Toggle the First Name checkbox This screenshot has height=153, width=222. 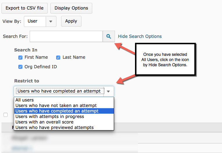(x=20, y=58)
